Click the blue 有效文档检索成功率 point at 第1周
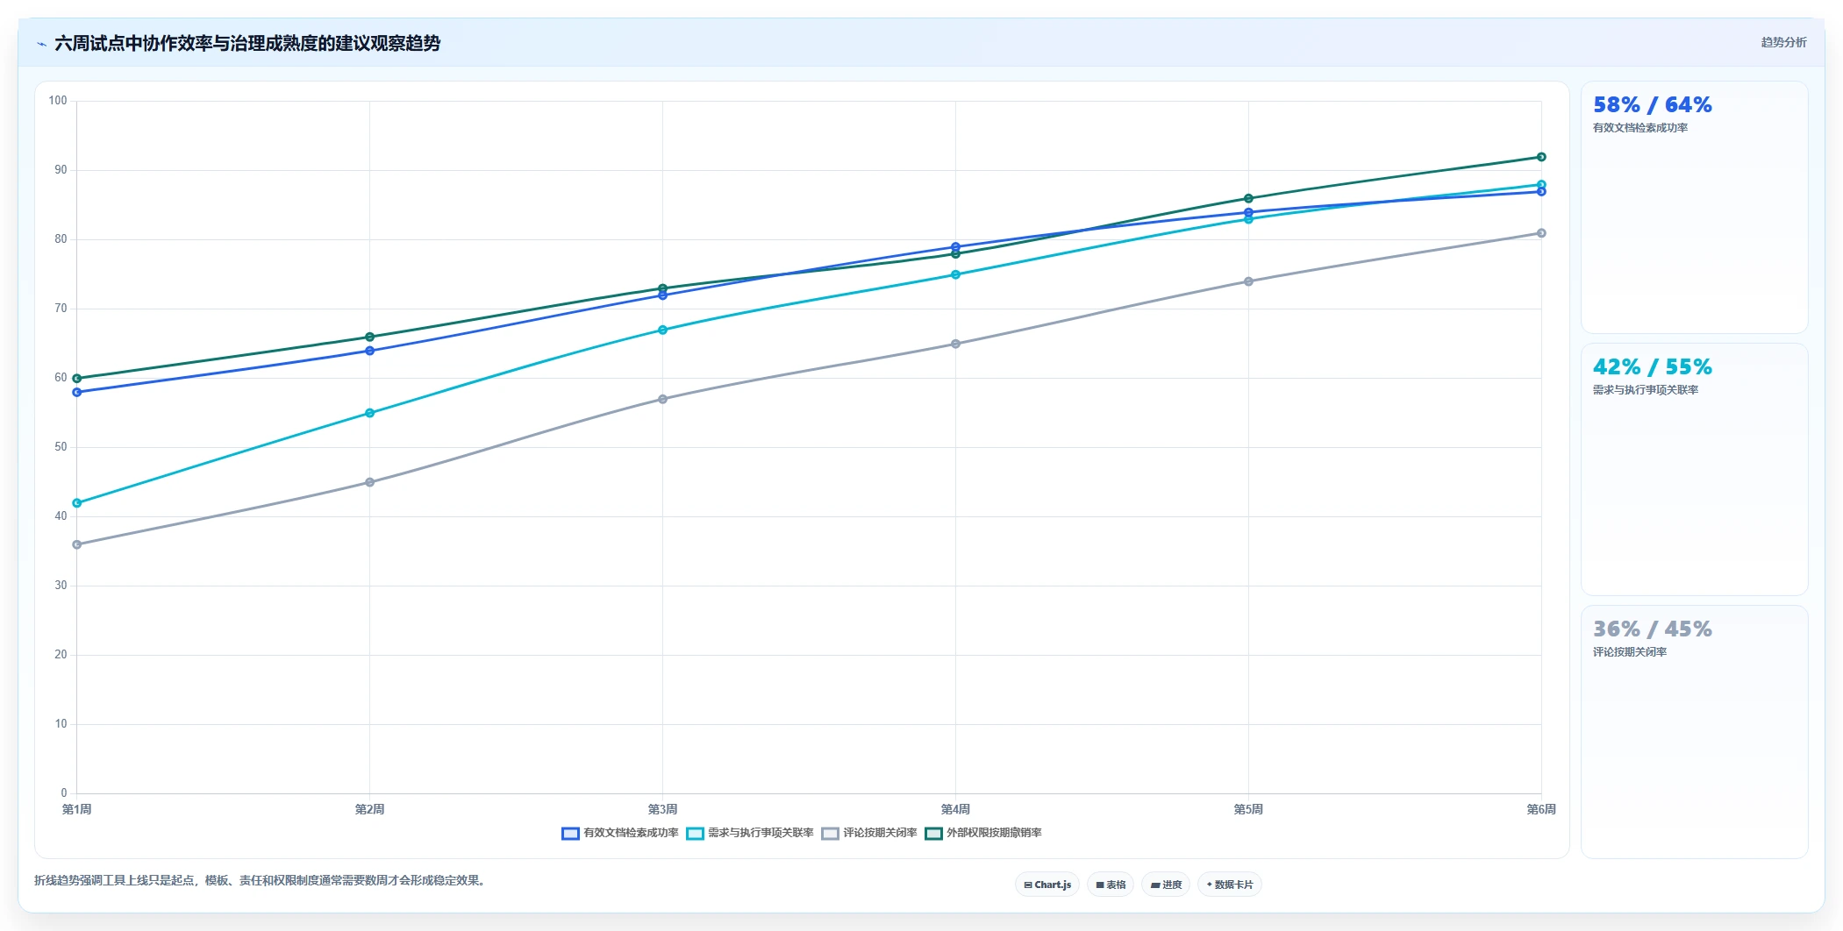1843x931 pixels. 77,392
